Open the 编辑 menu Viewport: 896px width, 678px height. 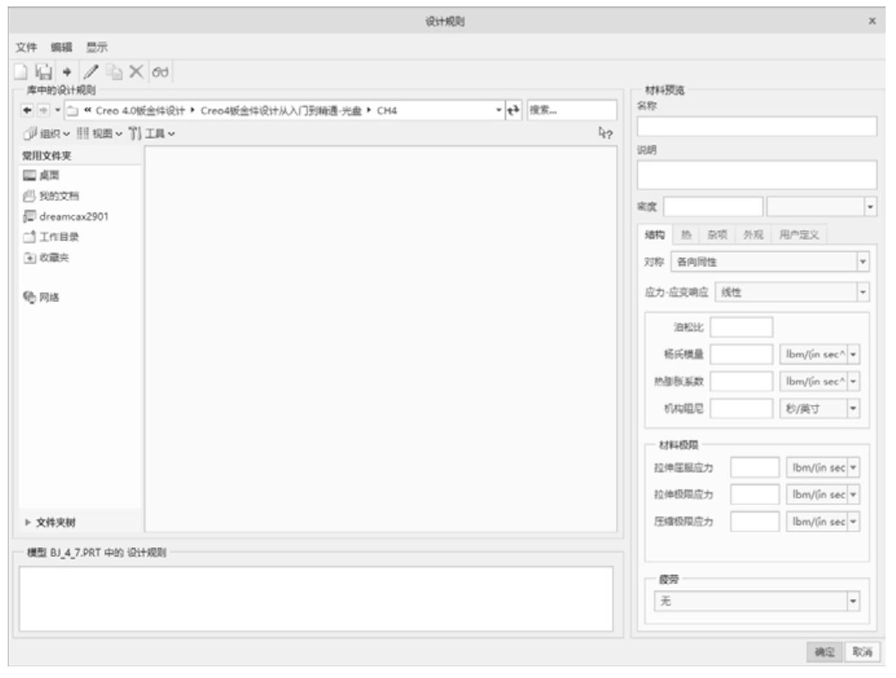pyautogui.click(x=62, y=47)
